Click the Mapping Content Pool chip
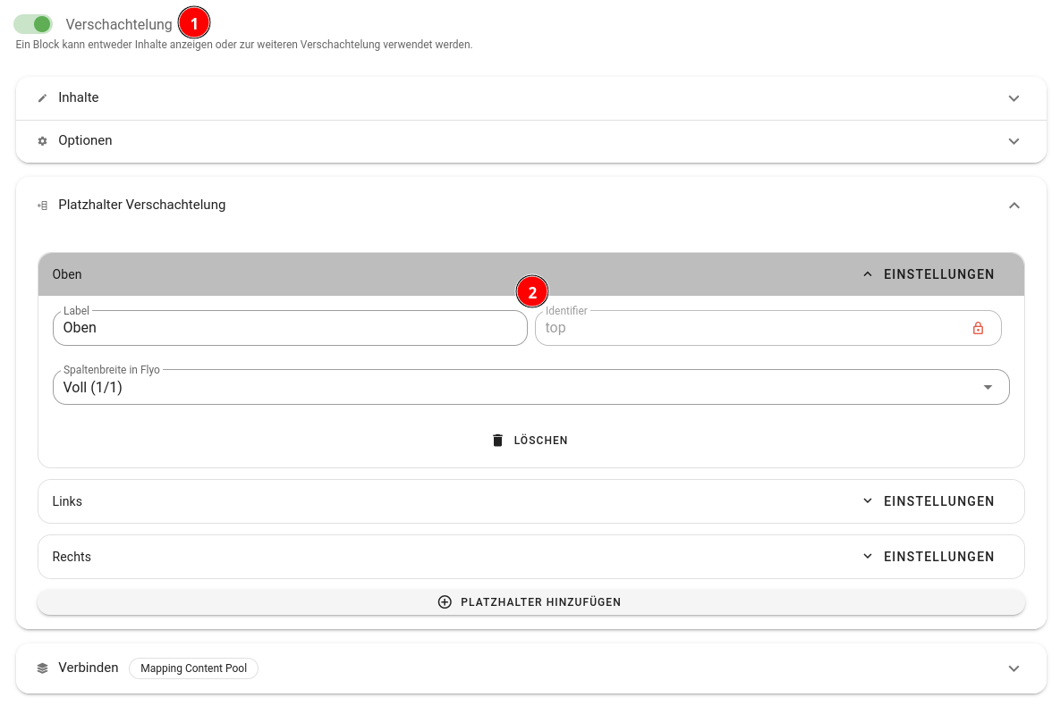This screenshot has width=1060, height=706. click(x=193, y=668)
